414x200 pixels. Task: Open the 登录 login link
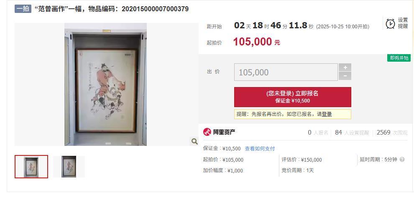click(327, 114)
